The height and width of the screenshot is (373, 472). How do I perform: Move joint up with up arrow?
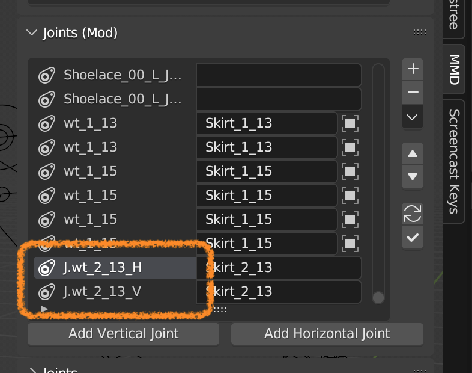coord(413,153)
